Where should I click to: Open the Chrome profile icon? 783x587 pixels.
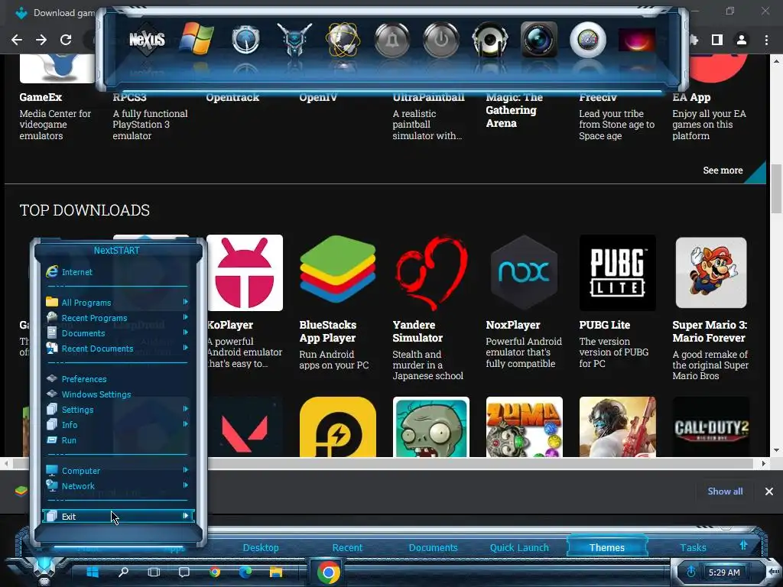pyautogui.click(x=742, y=40)
